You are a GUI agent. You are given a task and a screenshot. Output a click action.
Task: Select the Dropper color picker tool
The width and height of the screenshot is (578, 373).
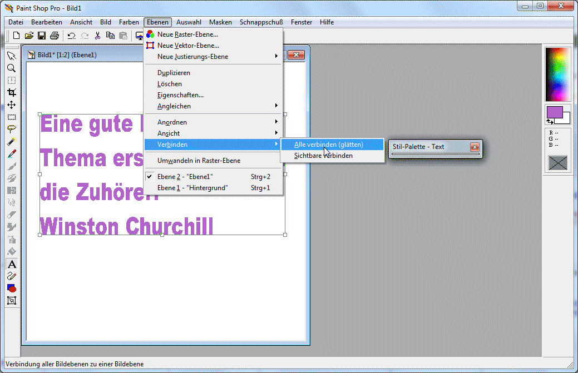point(12,154)
